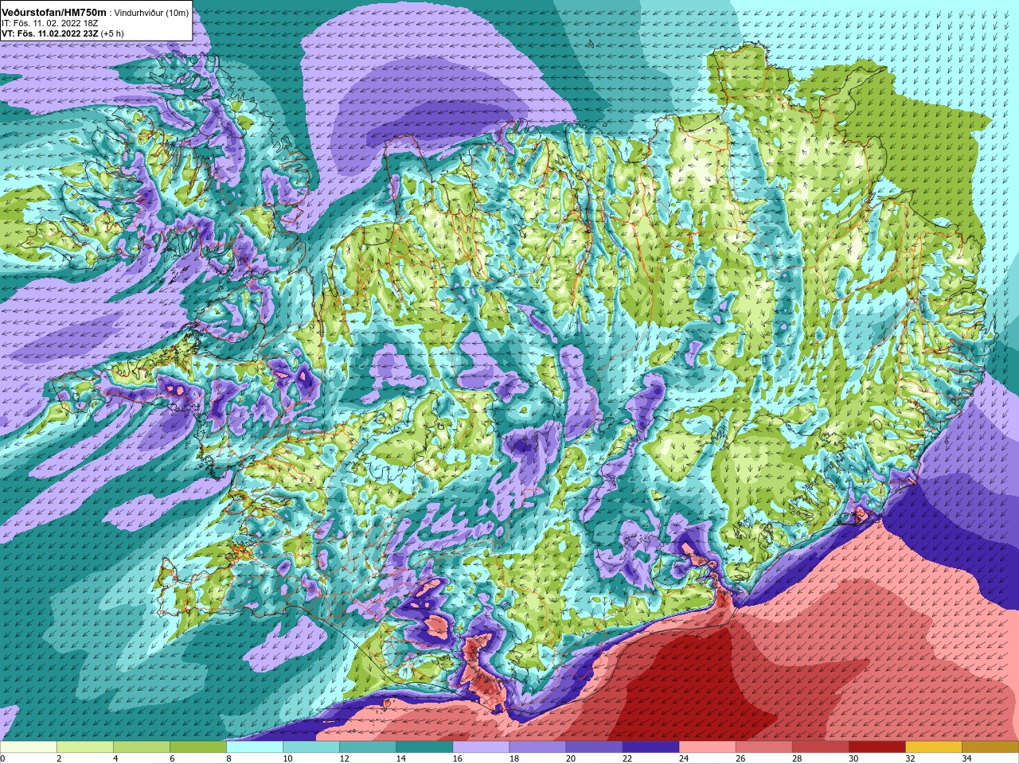Screen dimensions: 1019x764
Task: Click the legend swatch between 0 and 2
Action: [x=29, y=747]
